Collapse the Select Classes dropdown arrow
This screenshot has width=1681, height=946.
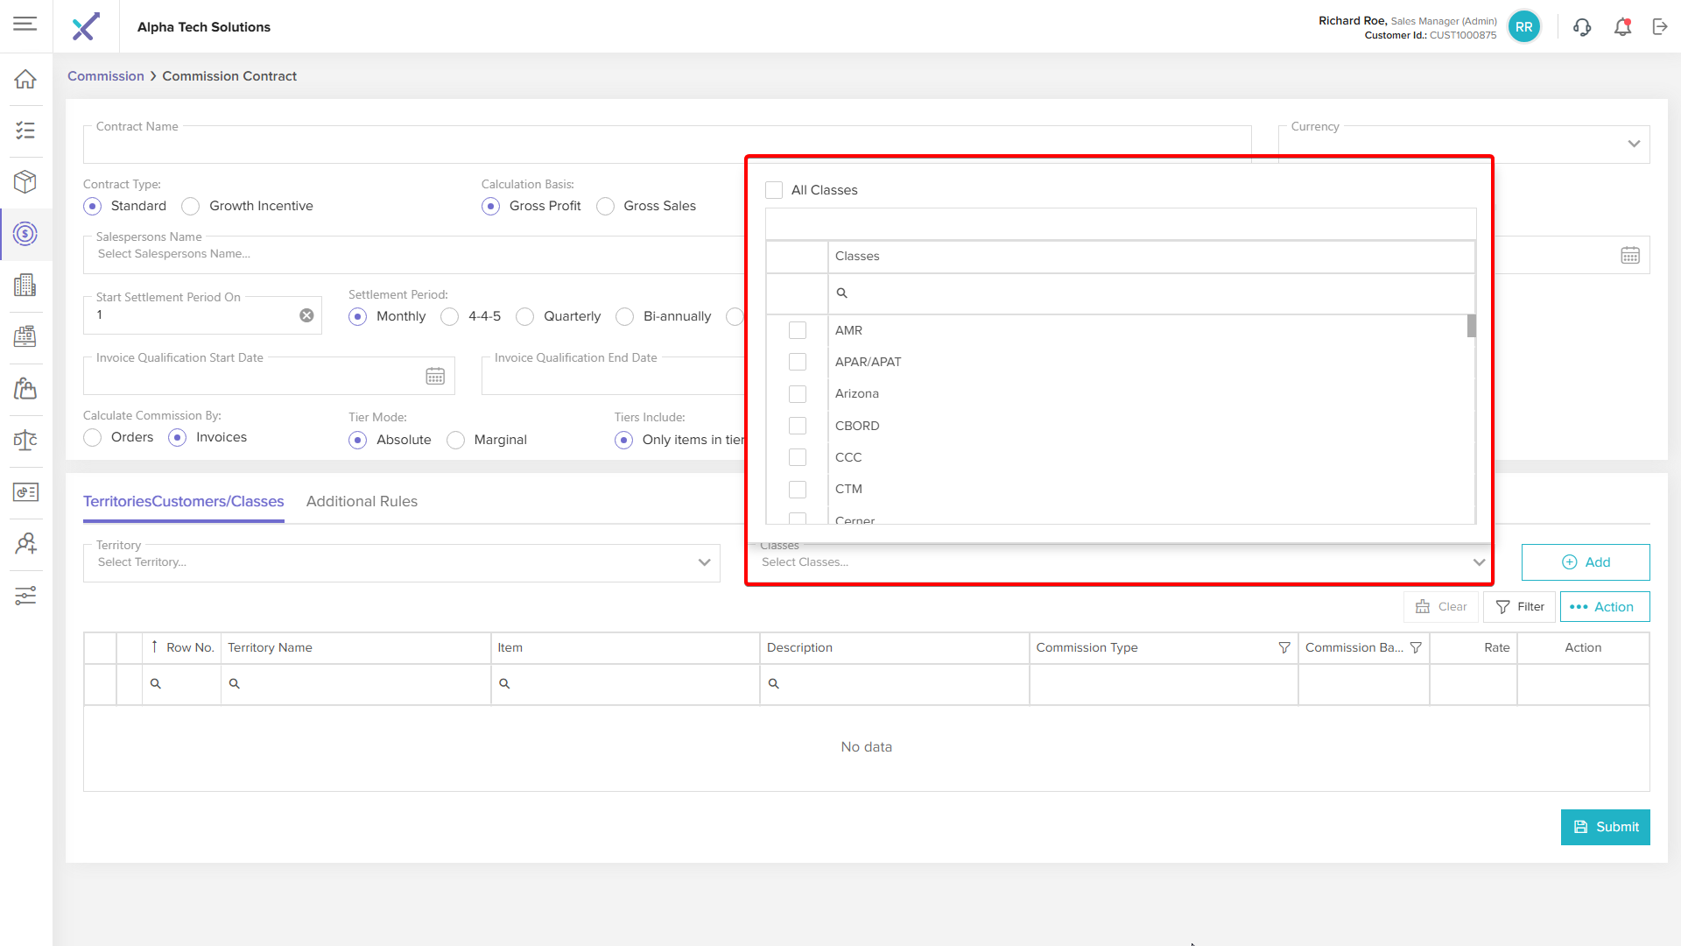[1479, 562]
